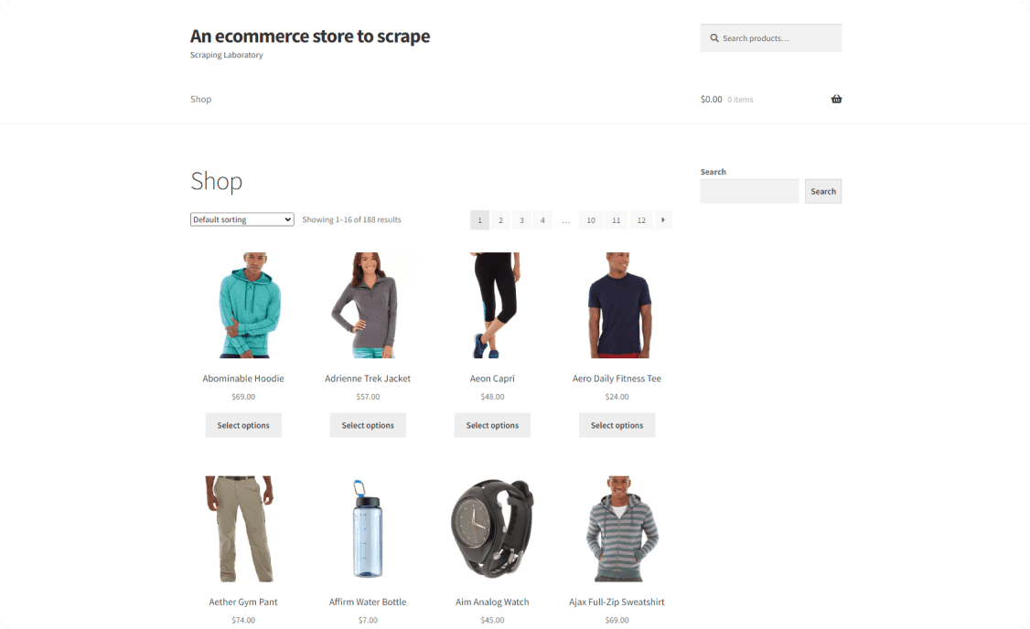This screenshot has height=629, width=1030.
Task: Jump to page 12 of results
Action: (x=641, y=220)
